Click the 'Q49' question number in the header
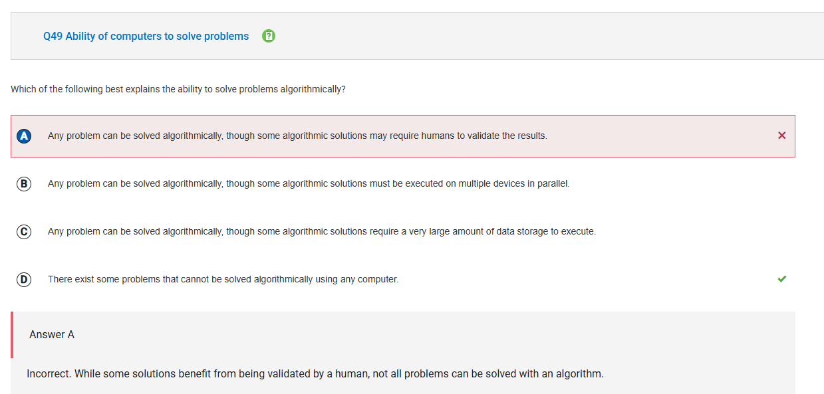The width and height of the screenshot is (824, 394). [53, 36]
